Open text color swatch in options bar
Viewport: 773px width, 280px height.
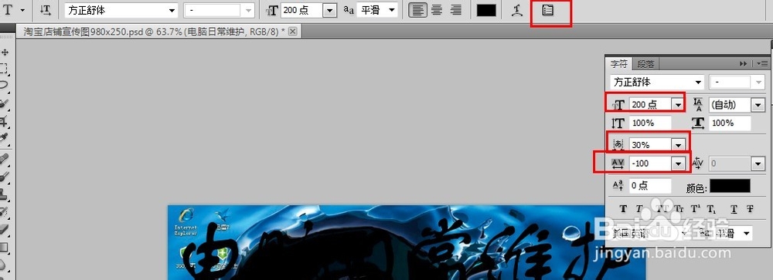(486, 10)
